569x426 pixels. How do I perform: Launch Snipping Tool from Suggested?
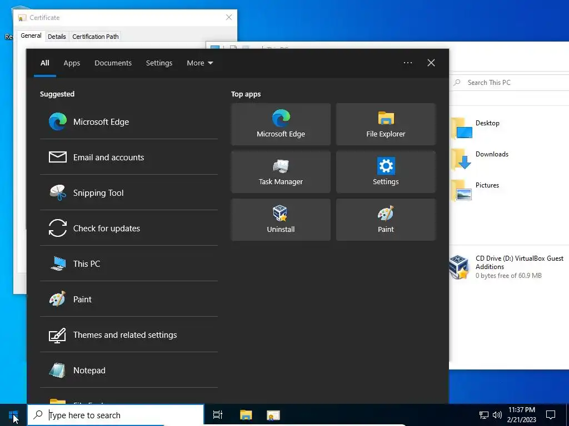(x=128, y=192)
